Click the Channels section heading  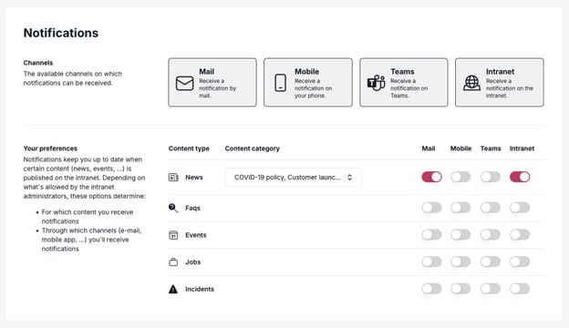point(38,63)
